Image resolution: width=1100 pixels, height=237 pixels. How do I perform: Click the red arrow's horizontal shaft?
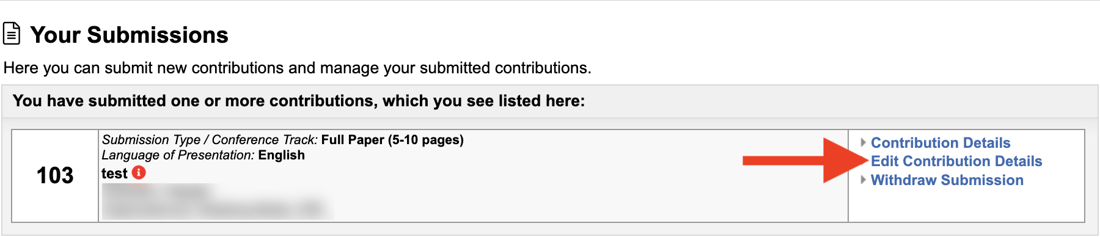click(783, 161)
